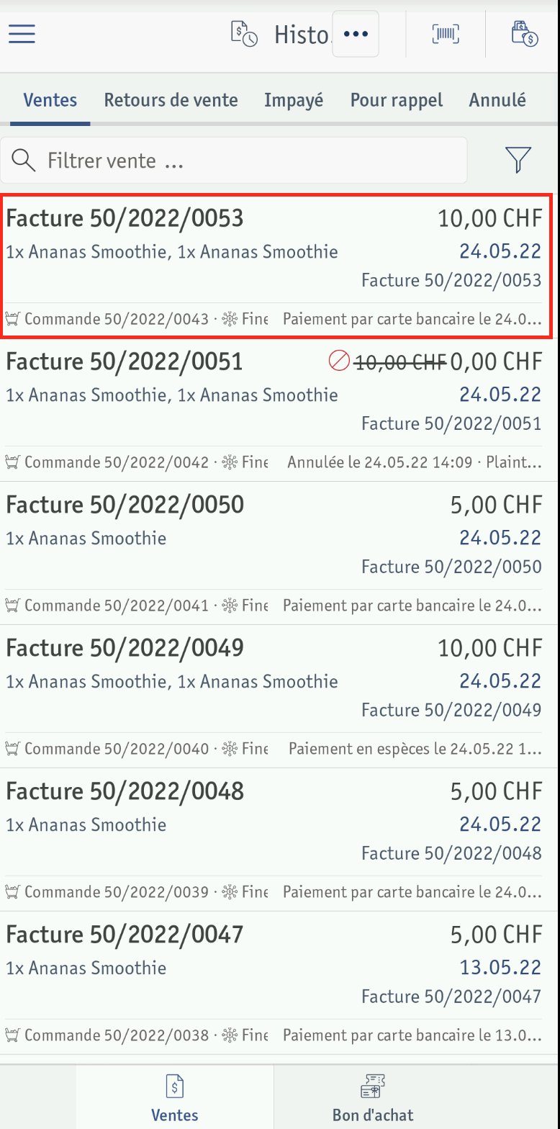560x1129 pixels.
Task: Tap the Ventes bottom navigation button
Action: click(175, 1097)
